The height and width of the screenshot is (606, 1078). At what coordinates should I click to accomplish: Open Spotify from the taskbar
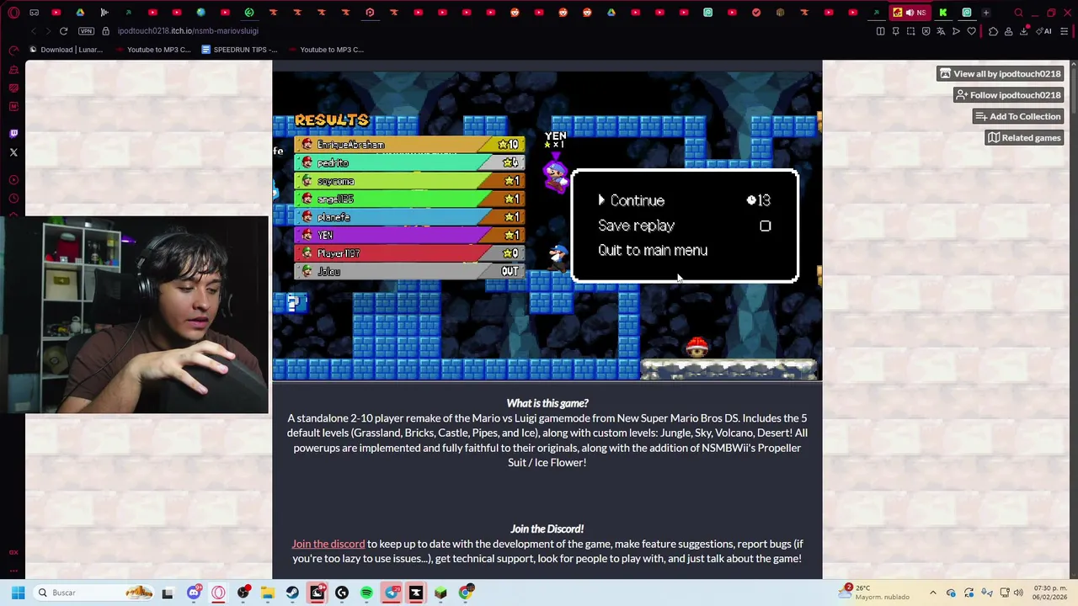click(366, 593)
